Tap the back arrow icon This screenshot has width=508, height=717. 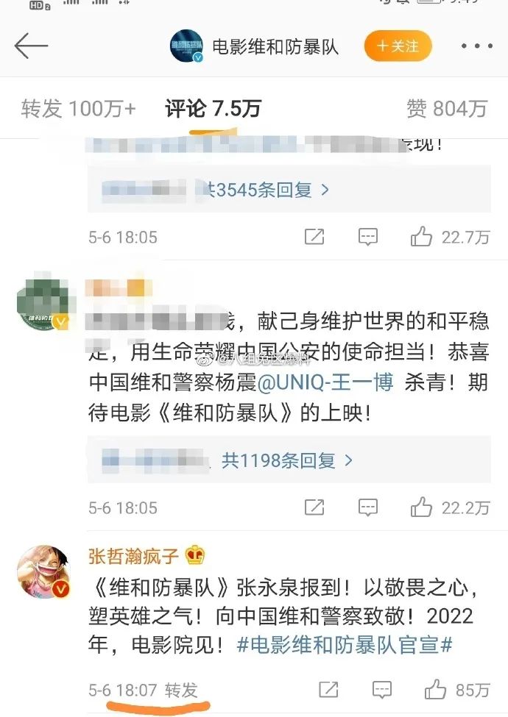coord(31,46)
